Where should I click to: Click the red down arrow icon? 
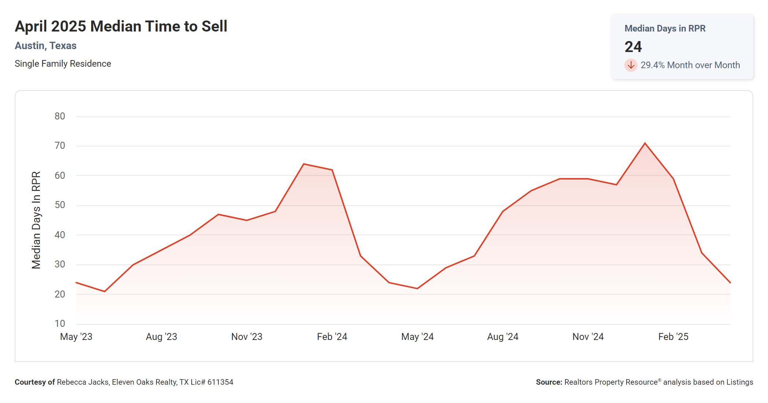coord(631,65)
